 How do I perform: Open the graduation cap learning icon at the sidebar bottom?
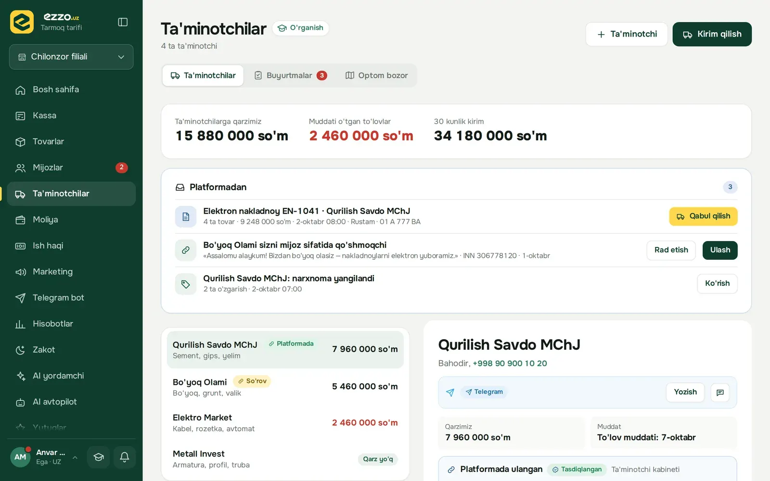(x=99, y=457)
